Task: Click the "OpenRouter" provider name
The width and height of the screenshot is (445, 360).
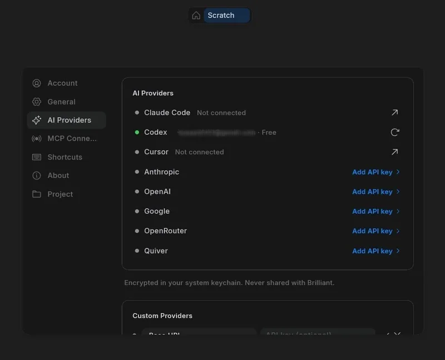Action: pos(165,231)
